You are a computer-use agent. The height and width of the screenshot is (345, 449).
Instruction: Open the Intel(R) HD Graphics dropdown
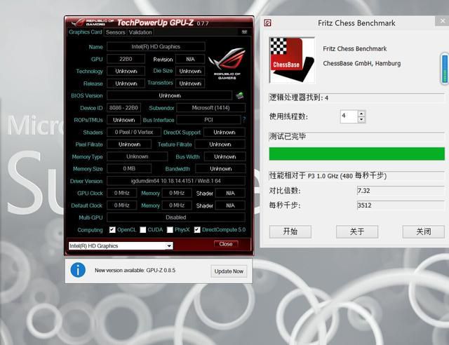[169, 246]
